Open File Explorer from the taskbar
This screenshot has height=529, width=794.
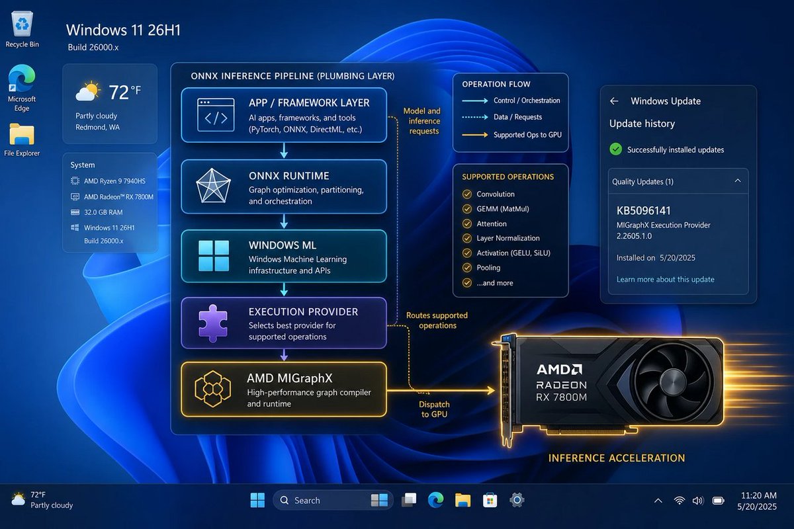463,500
